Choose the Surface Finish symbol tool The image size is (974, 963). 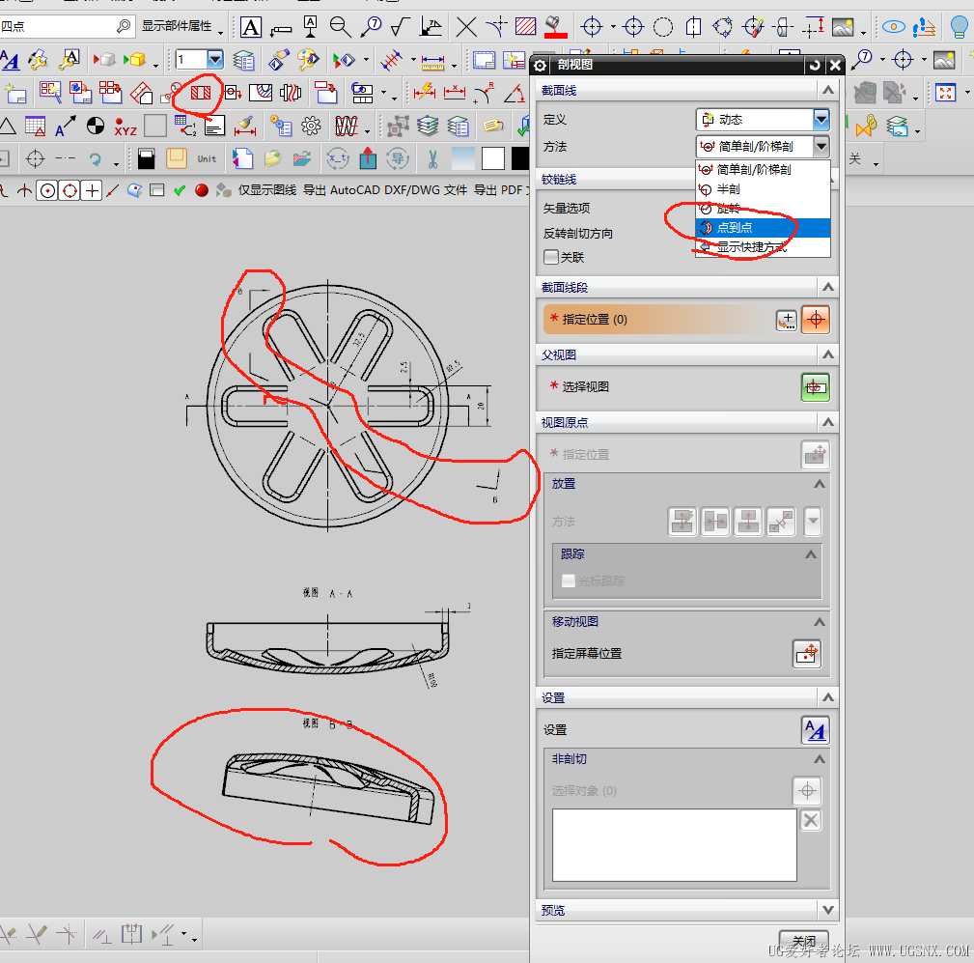pyautogui.click(x=401, y=27)
